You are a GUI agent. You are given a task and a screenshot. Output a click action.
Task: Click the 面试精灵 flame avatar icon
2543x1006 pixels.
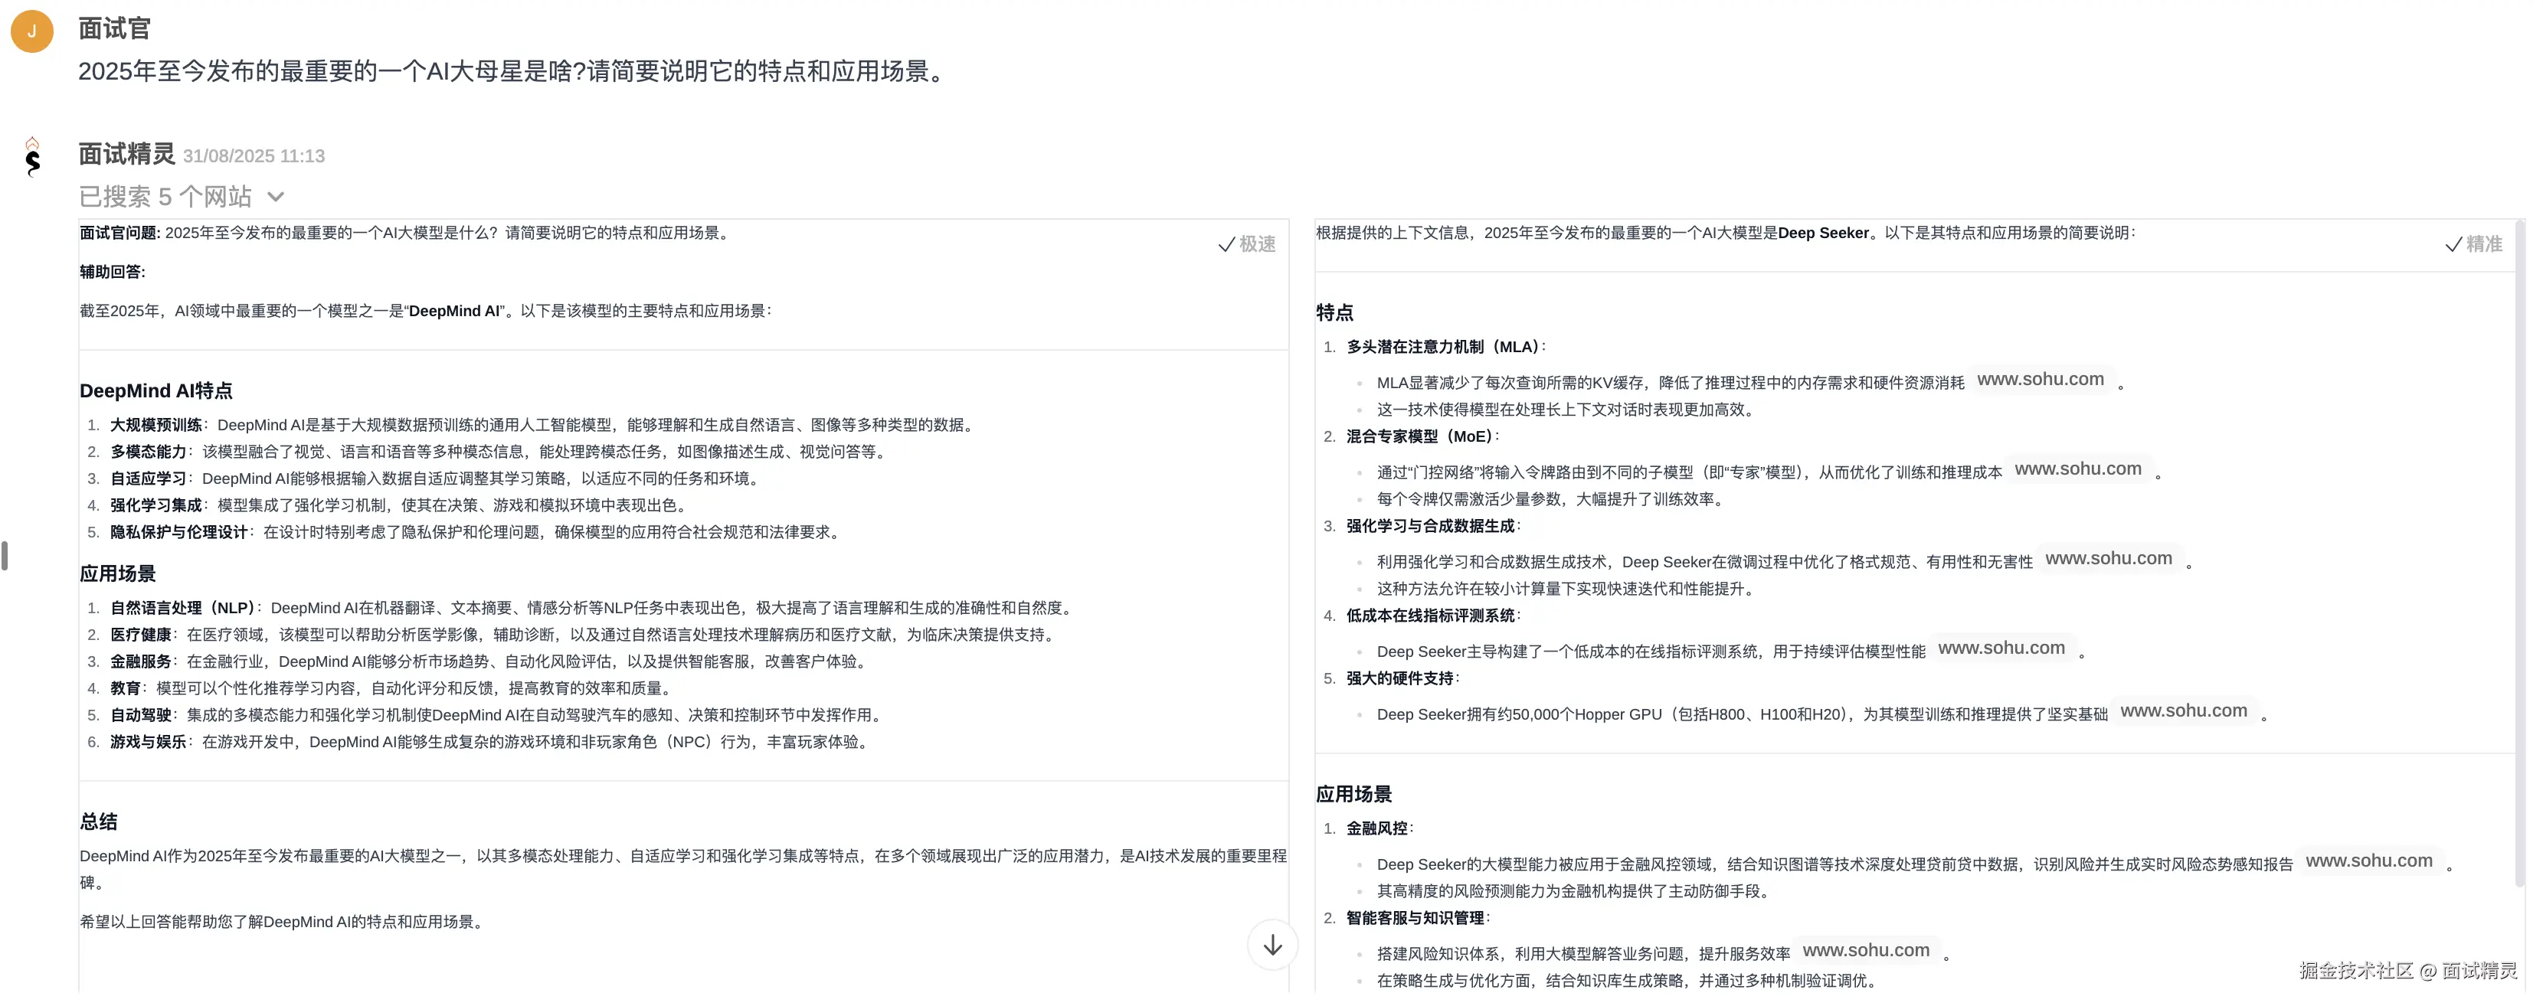[33, 156]
